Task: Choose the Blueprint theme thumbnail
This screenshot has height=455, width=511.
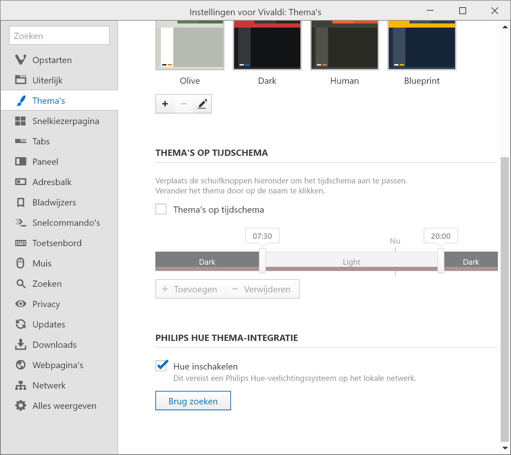Action: 422,45
